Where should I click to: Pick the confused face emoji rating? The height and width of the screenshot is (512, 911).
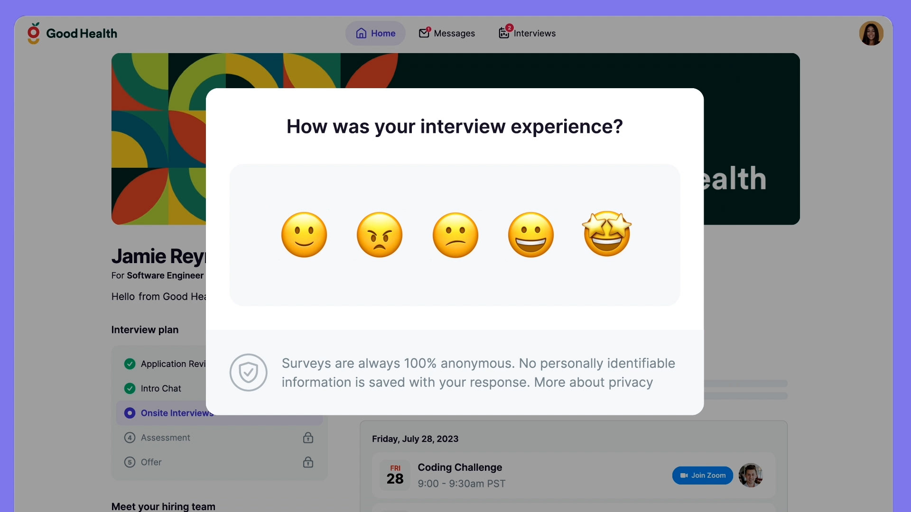[455, 235]
